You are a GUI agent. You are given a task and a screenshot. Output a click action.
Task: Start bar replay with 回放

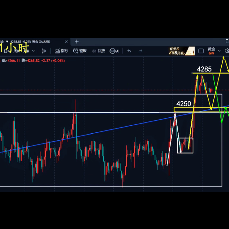click(x=99, y=51)
